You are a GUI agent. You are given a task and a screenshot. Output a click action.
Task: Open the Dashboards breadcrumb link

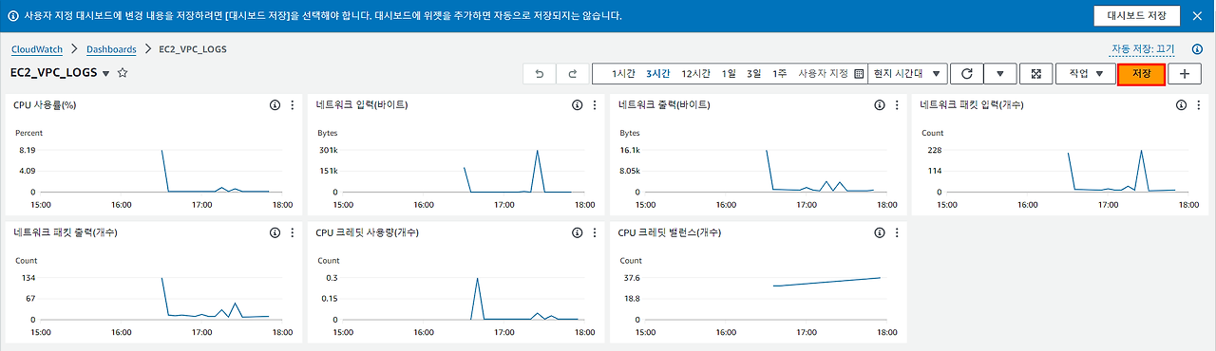coord(111,49)
